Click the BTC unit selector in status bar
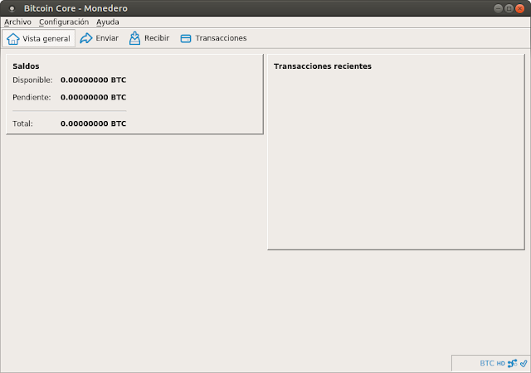Viewport: 531px width, 373px height. click(x=487, y=363)
